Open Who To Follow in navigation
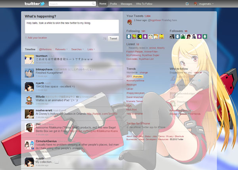 pyautogui.click(x=144, y=4)
